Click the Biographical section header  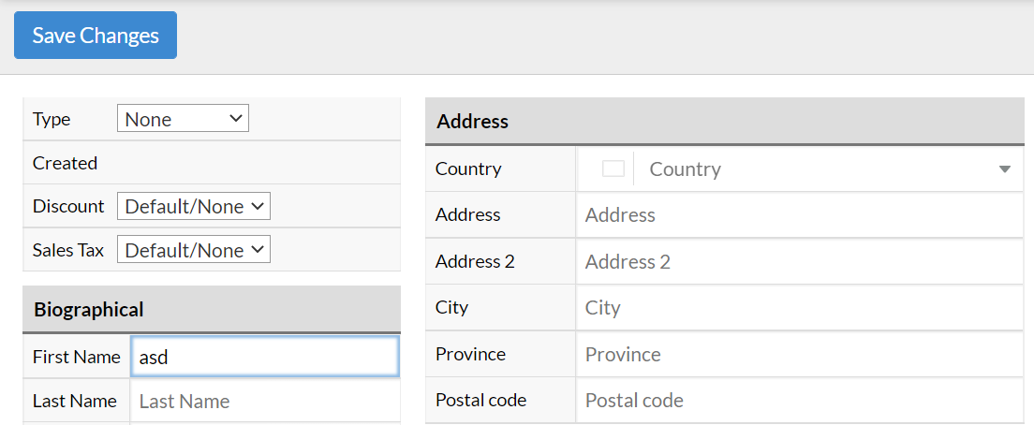click(212, 309)
